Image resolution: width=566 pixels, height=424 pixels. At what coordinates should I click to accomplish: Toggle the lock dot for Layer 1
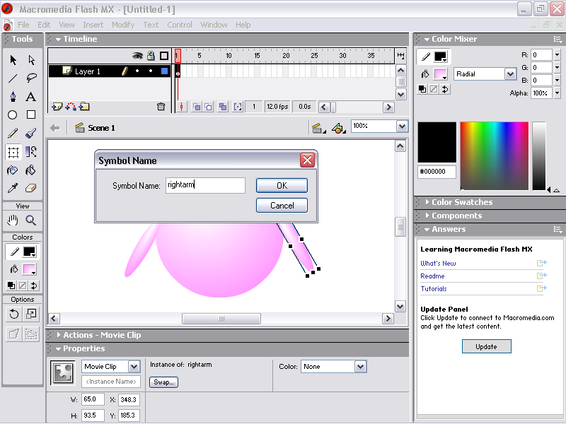pyautogui.click(x=151, y=71)
